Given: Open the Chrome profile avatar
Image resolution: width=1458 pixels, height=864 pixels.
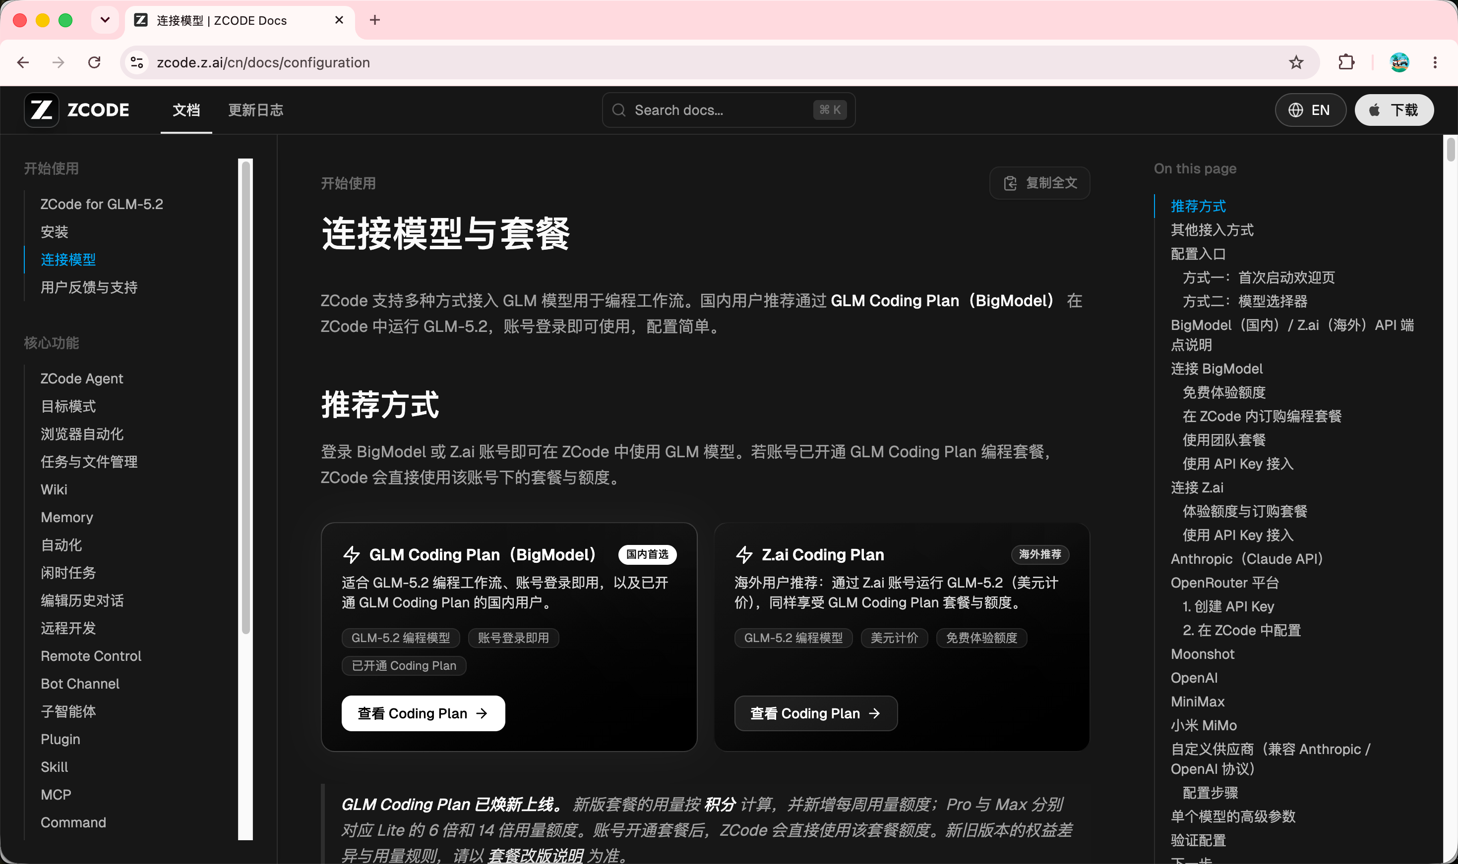Looking at the screenshot, I should point(1399,62).
